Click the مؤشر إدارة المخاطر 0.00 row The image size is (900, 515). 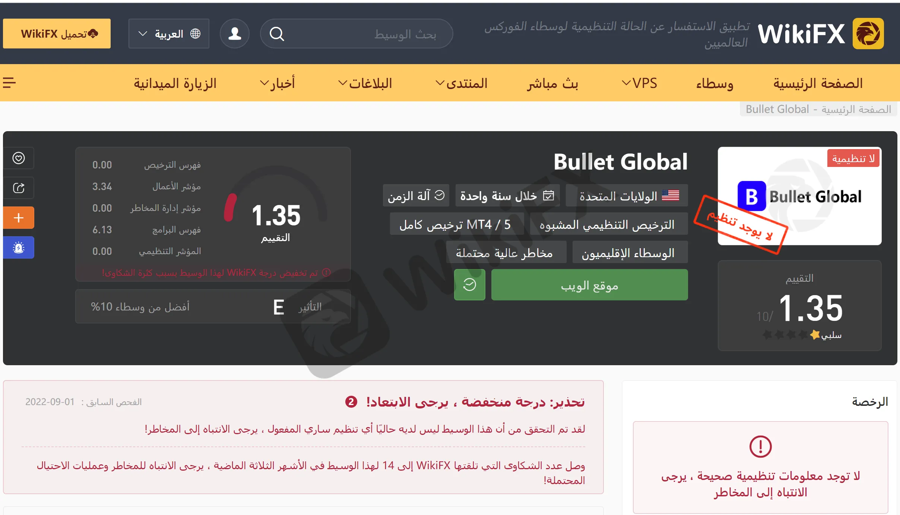pos(146,208)
